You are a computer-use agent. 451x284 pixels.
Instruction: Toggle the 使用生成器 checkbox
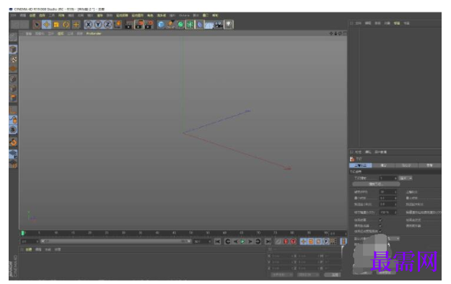tap(380, 225)
